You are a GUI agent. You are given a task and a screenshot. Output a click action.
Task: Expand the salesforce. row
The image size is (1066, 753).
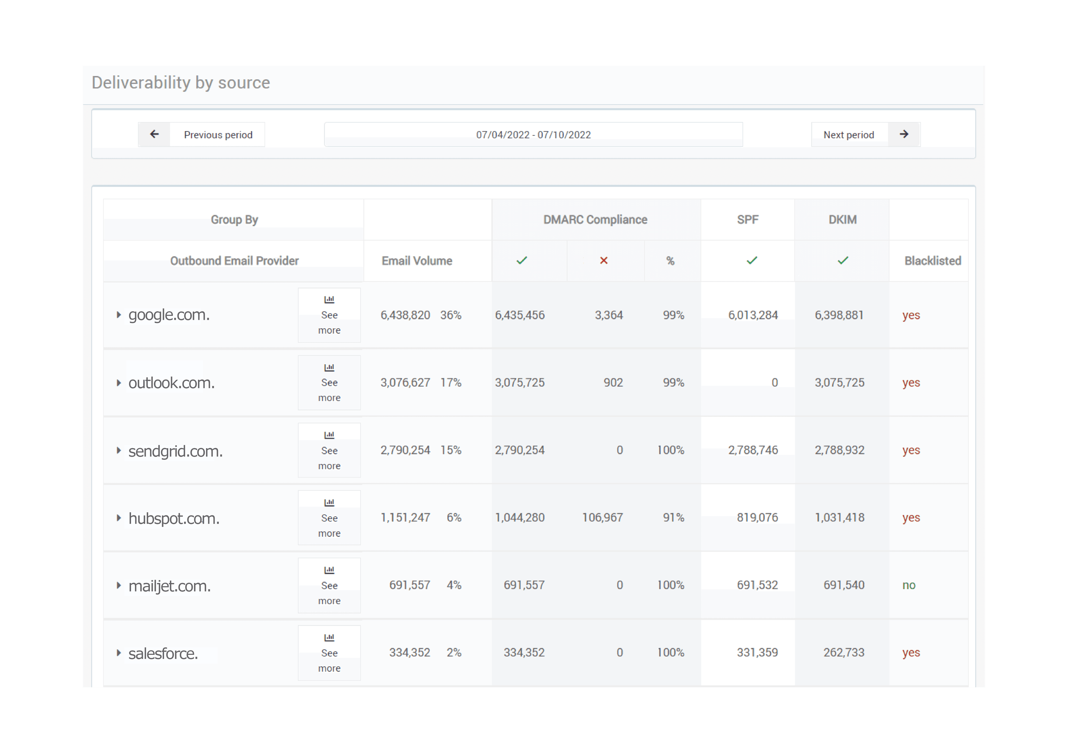click(x=119, y=653)
